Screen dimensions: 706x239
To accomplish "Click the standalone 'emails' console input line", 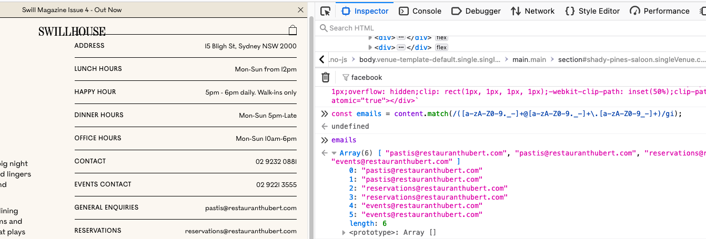I will pos(344,140).
